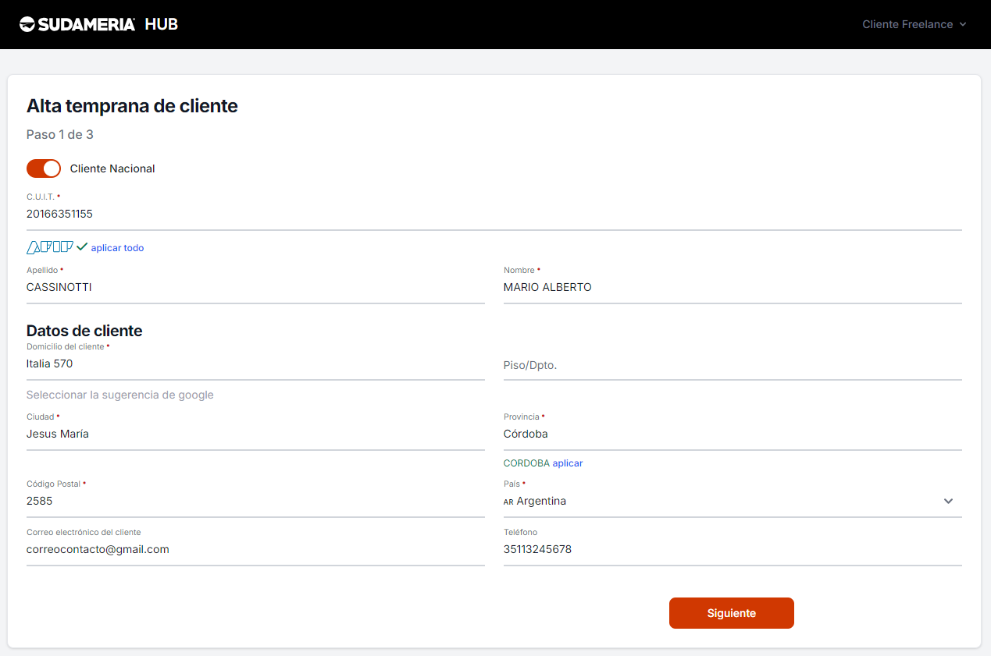
Task: Select the Domicilio del cliente field
Action: (255, 364)
